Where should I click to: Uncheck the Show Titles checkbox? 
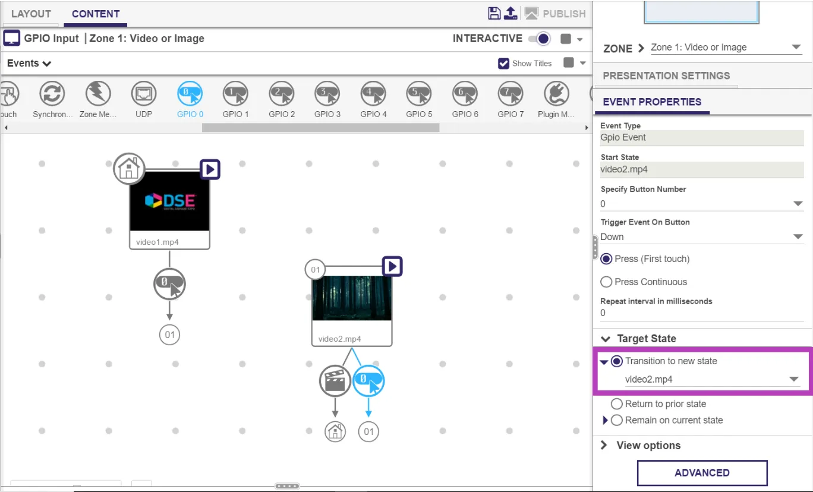tap(503, 64)
